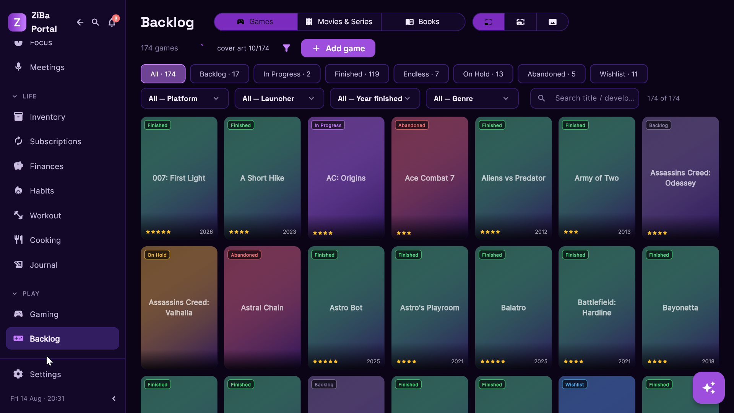Open the Astral Chain card
This screenshot has height=413, width=734.
(x=262, y=307)
